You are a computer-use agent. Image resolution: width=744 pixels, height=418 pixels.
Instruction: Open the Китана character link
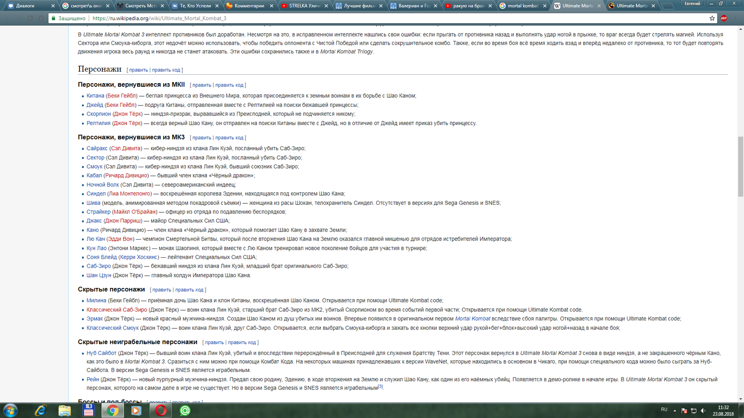(x=95, y=96)
